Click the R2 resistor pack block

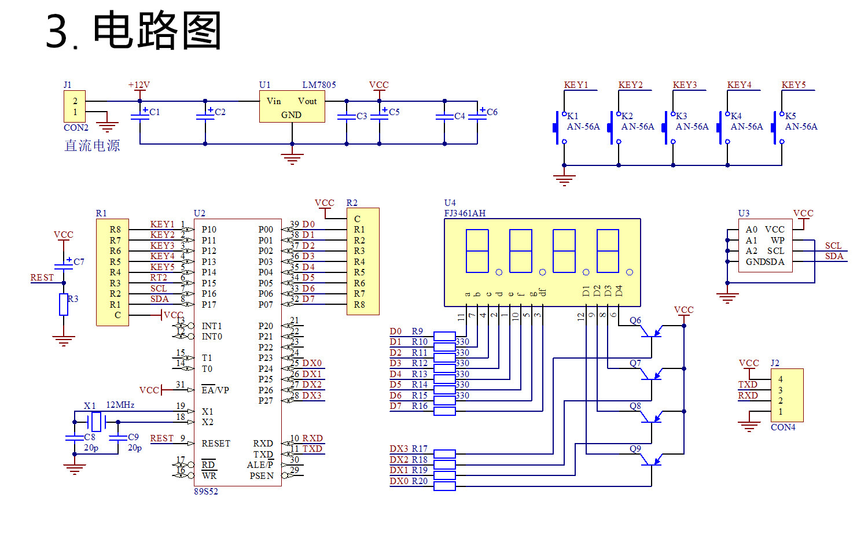363,261
